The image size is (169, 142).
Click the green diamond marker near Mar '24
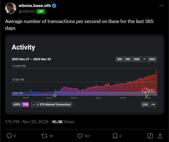(55, 96)
